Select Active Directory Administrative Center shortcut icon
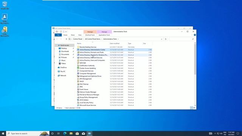This screenshot has height=136, width=242. click(78, 49)
